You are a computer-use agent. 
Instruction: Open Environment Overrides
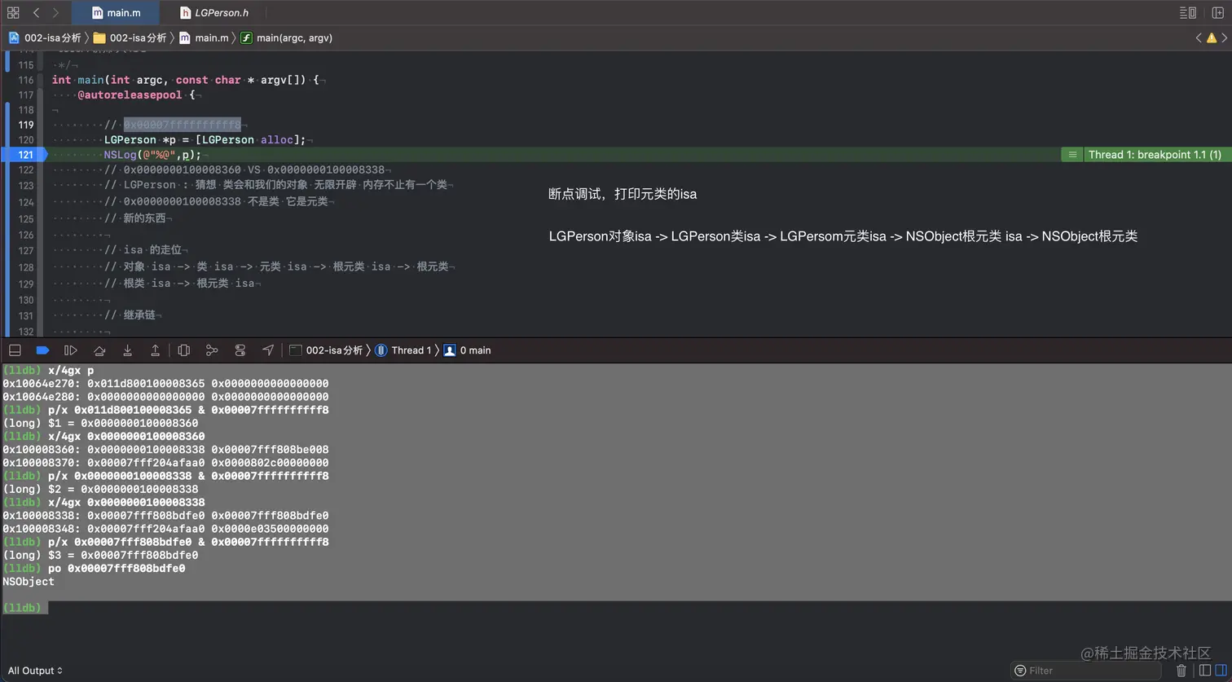click(240, 350)
